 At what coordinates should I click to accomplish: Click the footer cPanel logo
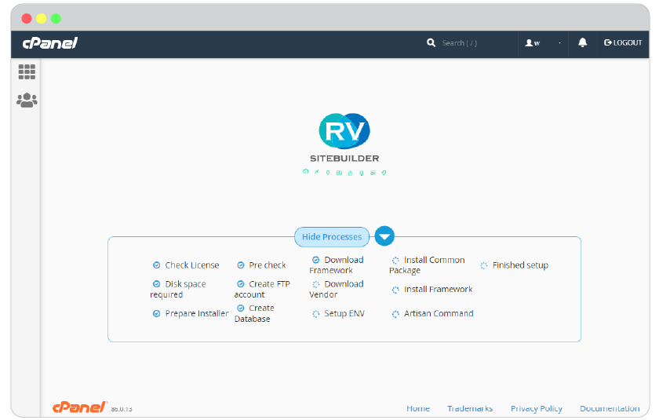(x=79, y=407)
